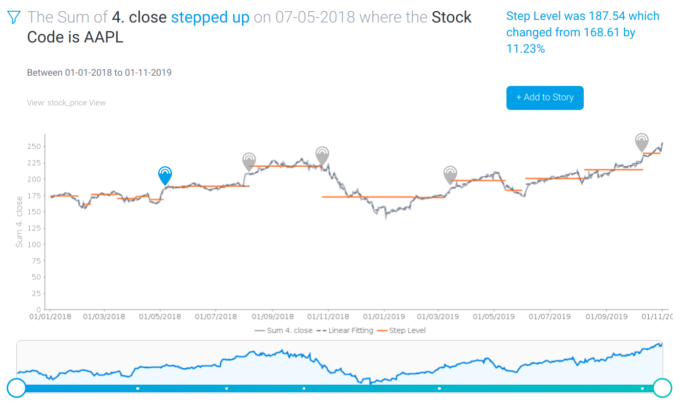Click the stock_price View label

(x=66, y=103)
